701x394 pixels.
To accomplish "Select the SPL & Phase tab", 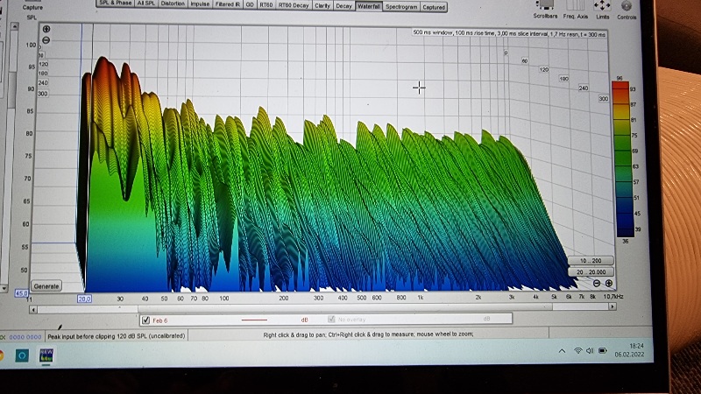I will pos(113,5).
